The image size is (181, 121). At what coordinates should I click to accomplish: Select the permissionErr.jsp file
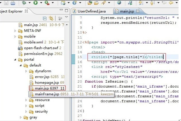(x=40, y=54)
